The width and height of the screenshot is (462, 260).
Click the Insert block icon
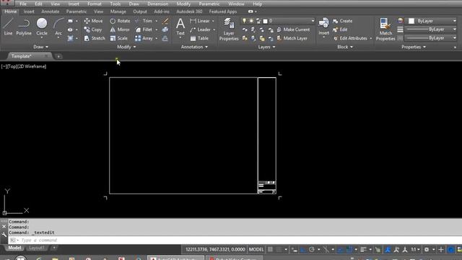tap(323, 27)
